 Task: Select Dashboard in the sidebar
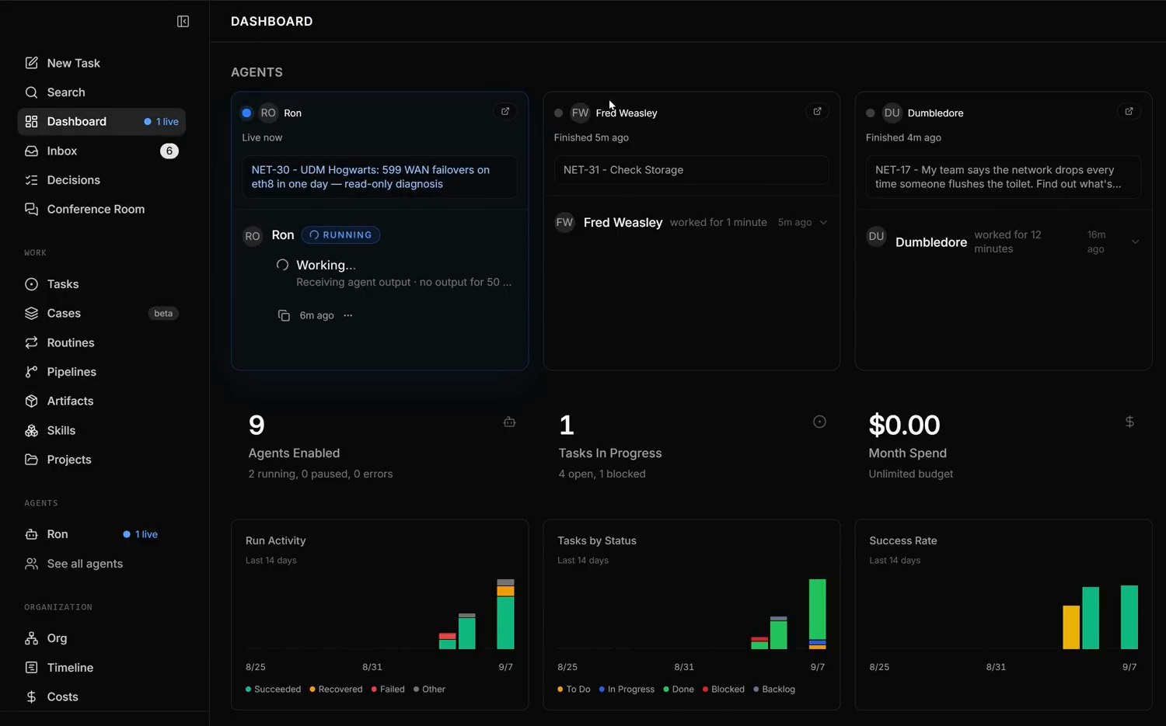[101, 122]
